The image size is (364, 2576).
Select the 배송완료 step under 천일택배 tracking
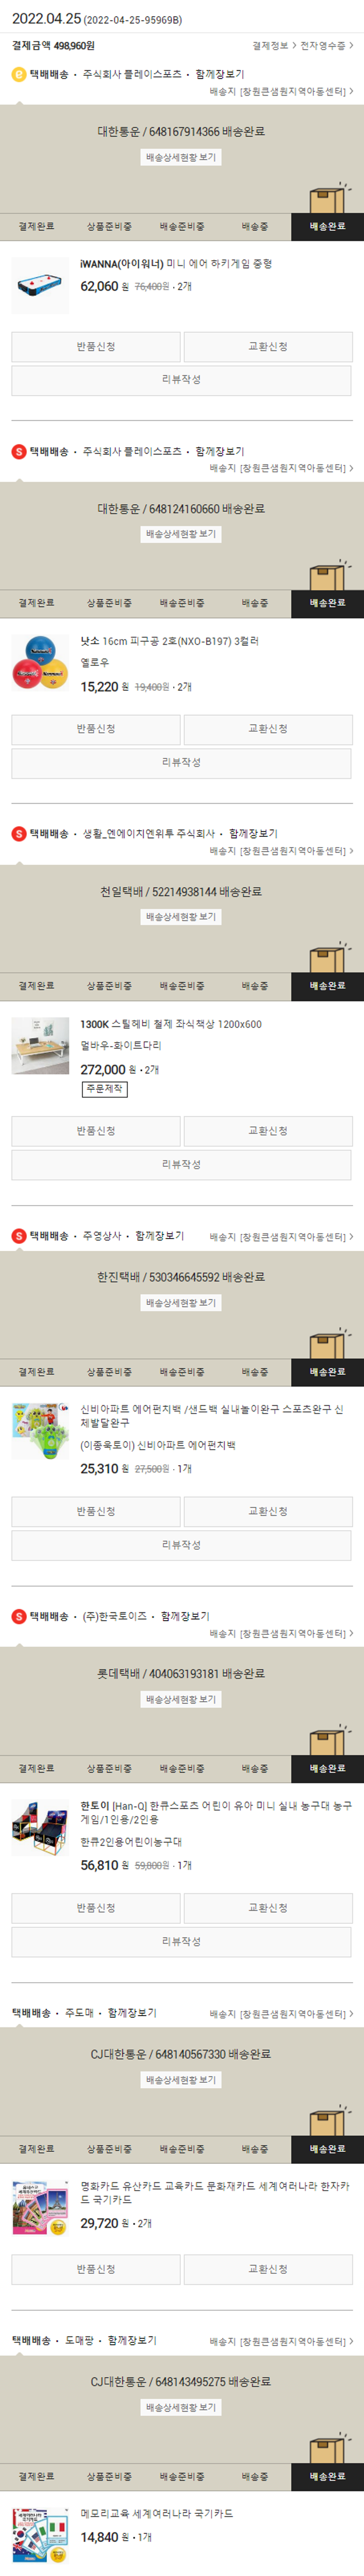pyautogui.click(x=327, y=986)
